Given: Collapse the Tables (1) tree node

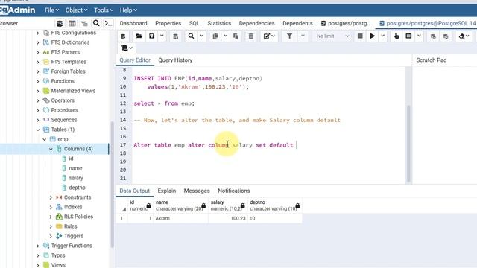Looking at the screenshot, I should pyautogui.click(x=38, y=130).
